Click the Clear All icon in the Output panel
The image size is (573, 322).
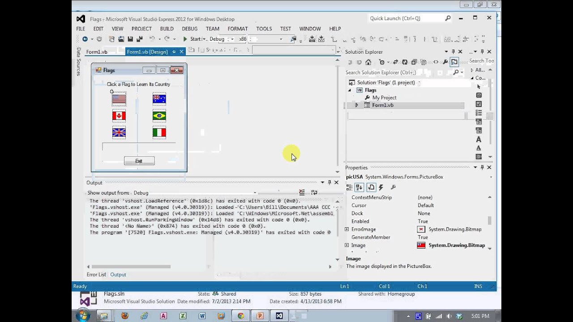pyautogui.click(x=302, y=193)
